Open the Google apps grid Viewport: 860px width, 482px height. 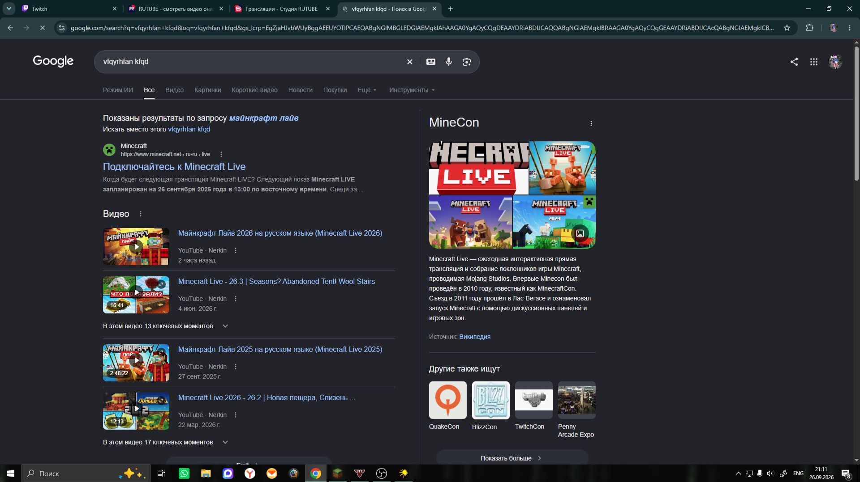coord(813,62)
